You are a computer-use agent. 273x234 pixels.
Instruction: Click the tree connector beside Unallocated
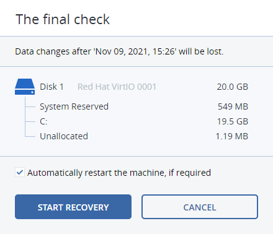click(x=30, y=136)
